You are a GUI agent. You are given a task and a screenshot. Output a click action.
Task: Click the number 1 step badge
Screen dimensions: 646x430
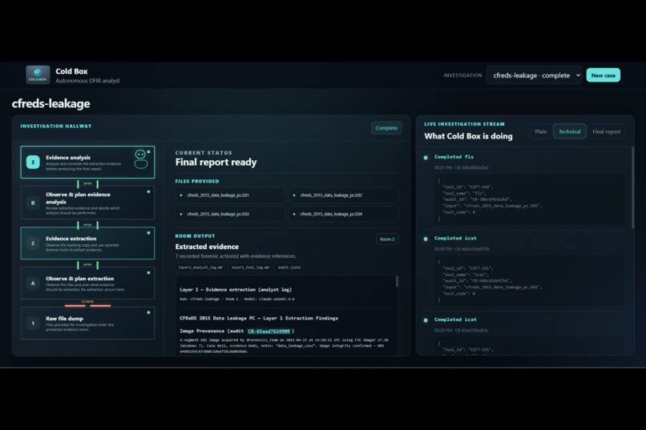33,323
